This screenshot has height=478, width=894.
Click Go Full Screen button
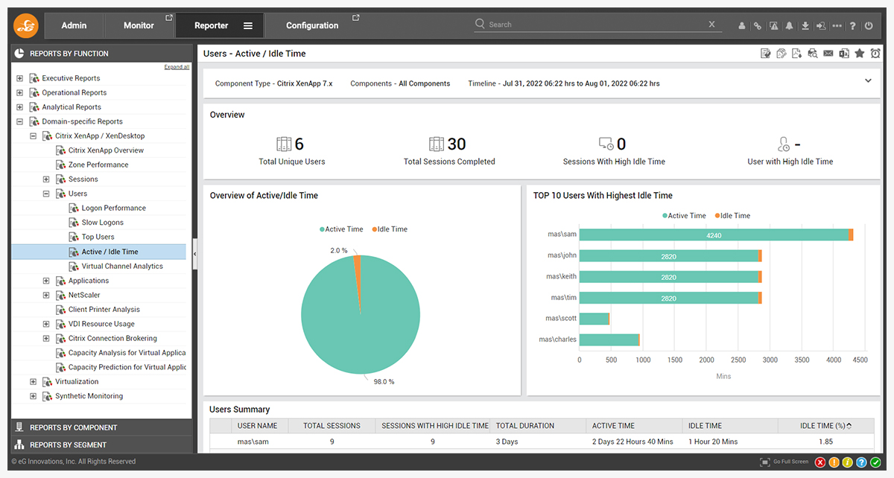coord(784,462)
